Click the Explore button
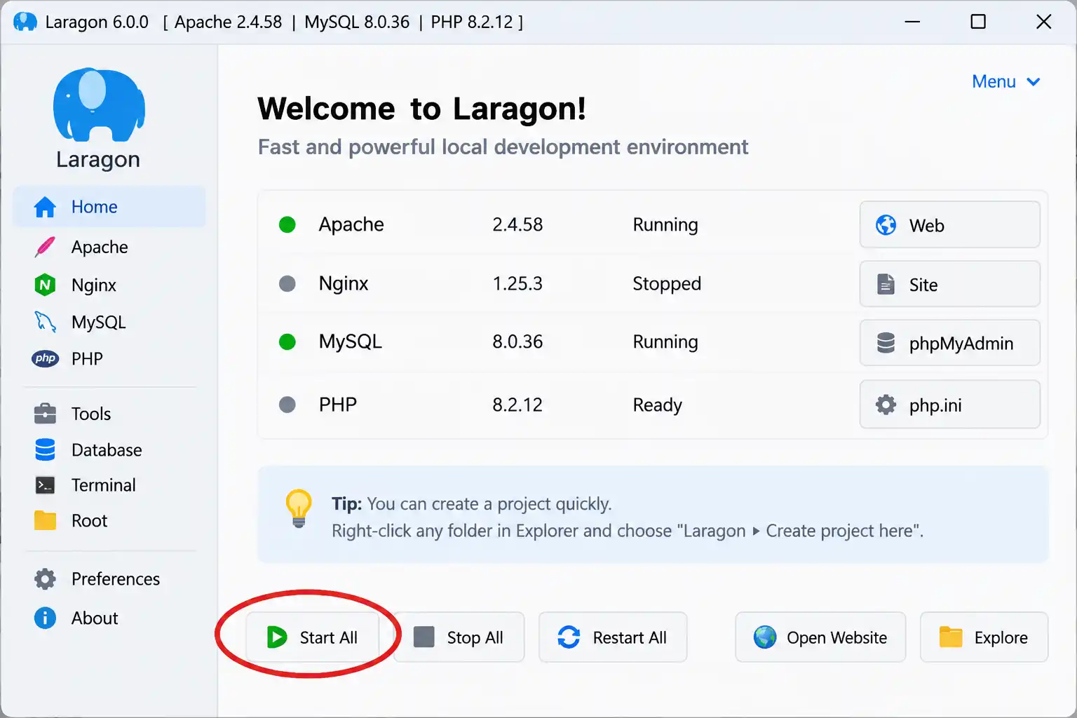This screenshot has width=1077, height=718. tap(984, 637)
